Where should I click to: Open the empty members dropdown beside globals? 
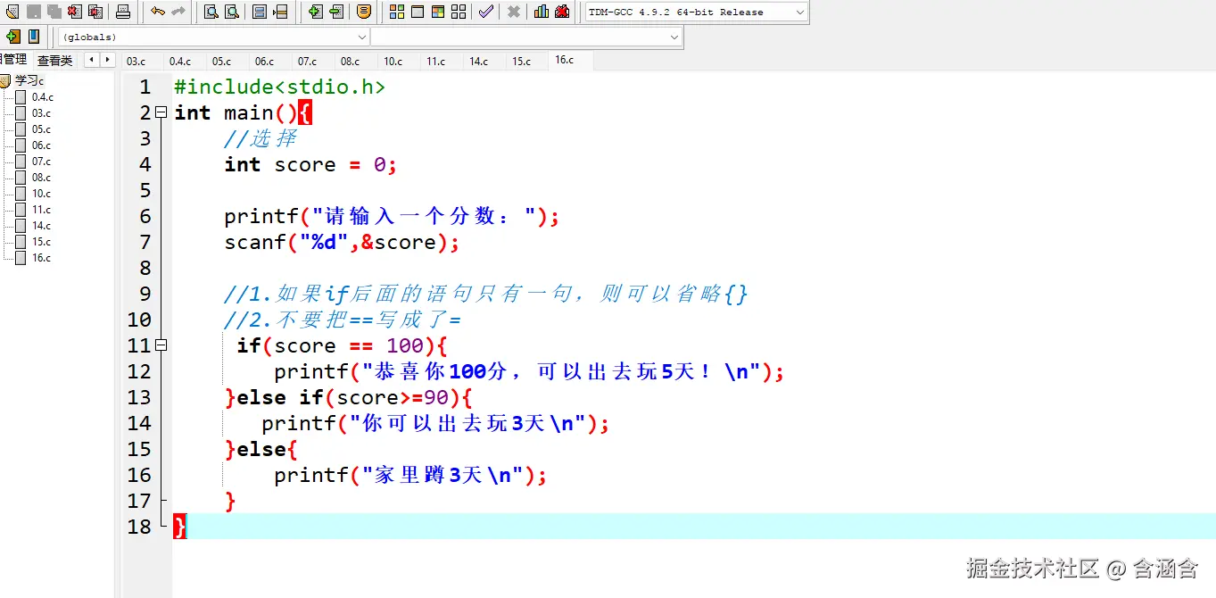pyautogui.click(x=525, y=37)
